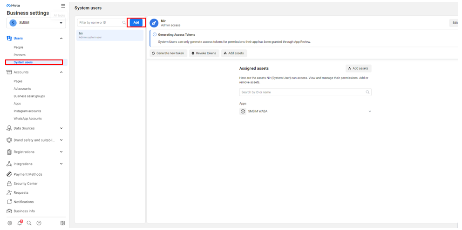
Task: Open the Pages menu item
Action: pyautogui.click(x=18, y=81)
